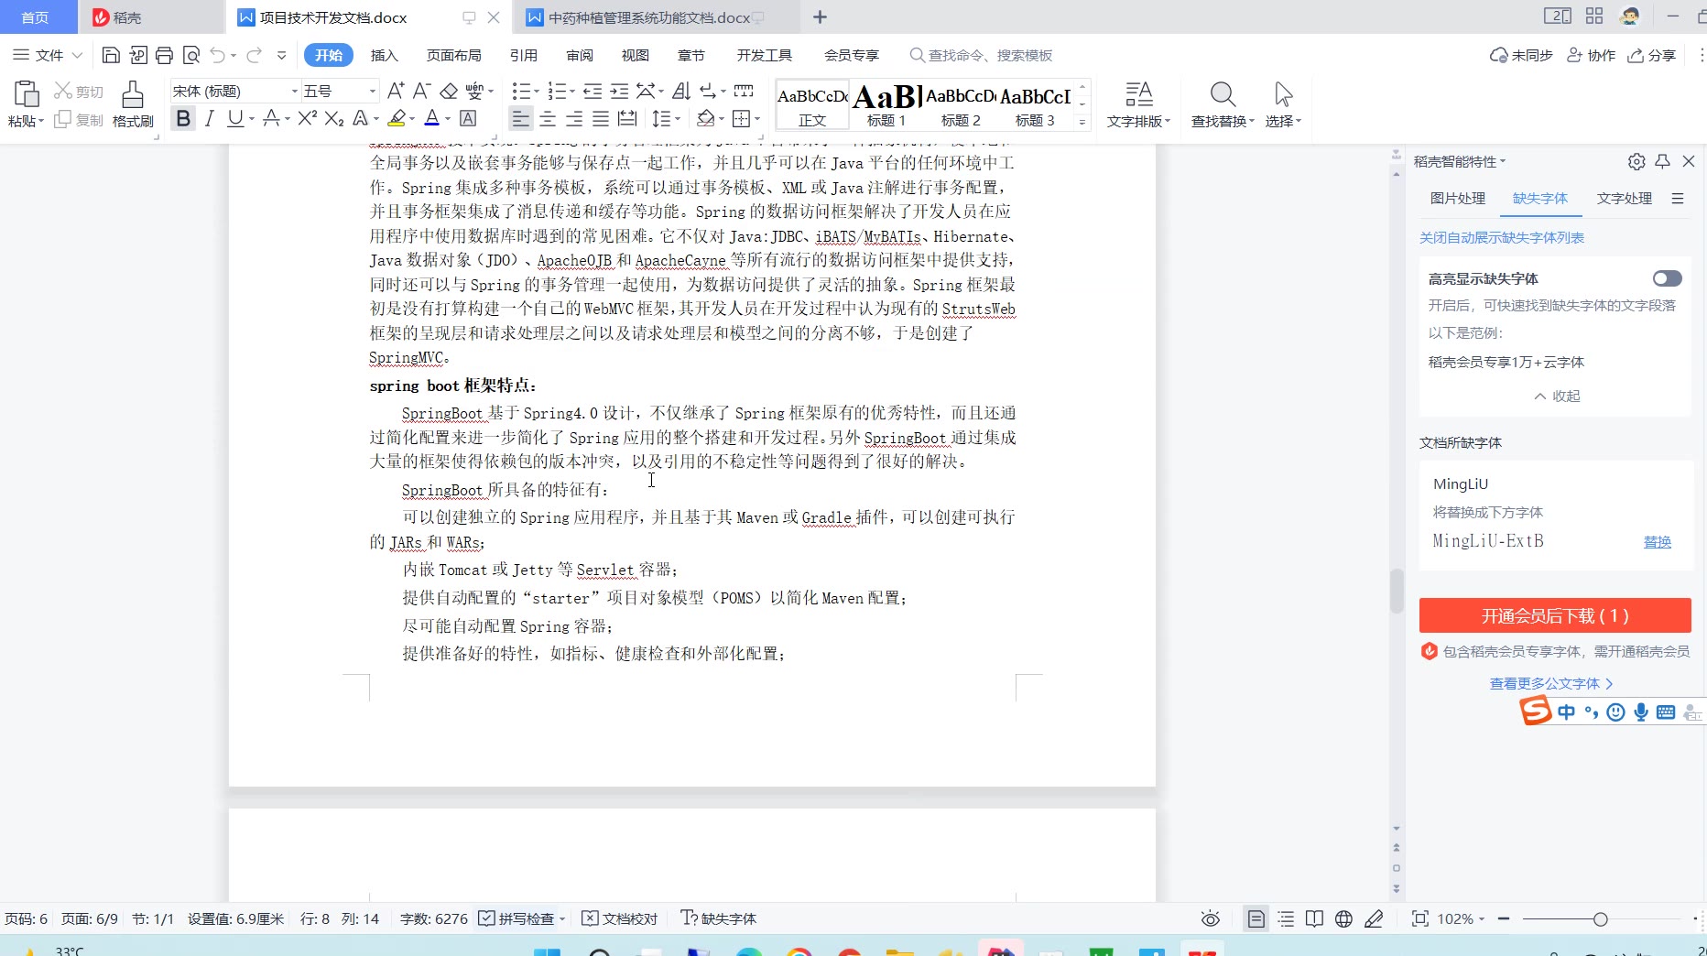Click the paste clipboard icon
The width and height of the screenshot is (1707, 956).
(x=26, y=94)
